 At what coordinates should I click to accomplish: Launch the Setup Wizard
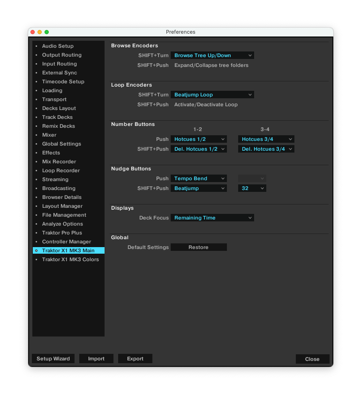53,358
